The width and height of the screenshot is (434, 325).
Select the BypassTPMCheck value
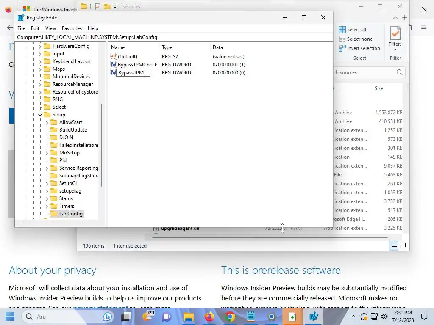137,65
